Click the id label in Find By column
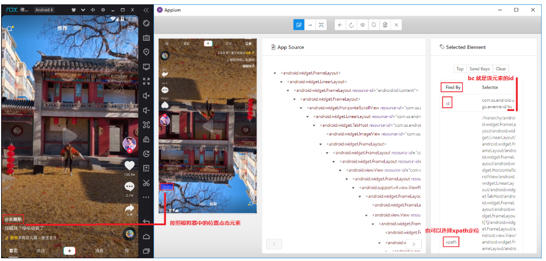 tap(448, 103)
